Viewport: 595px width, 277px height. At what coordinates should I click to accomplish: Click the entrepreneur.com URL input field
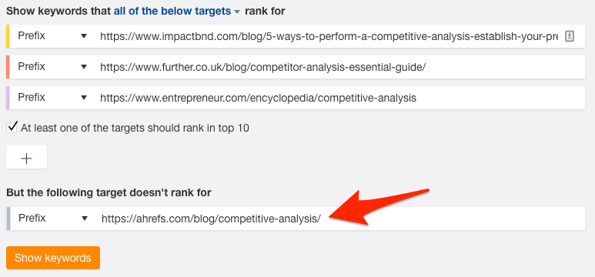coord(340,98)
